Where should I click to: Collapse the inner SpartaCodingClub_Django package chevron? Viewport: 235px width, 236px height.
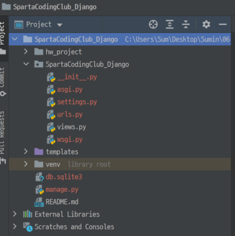26,64
